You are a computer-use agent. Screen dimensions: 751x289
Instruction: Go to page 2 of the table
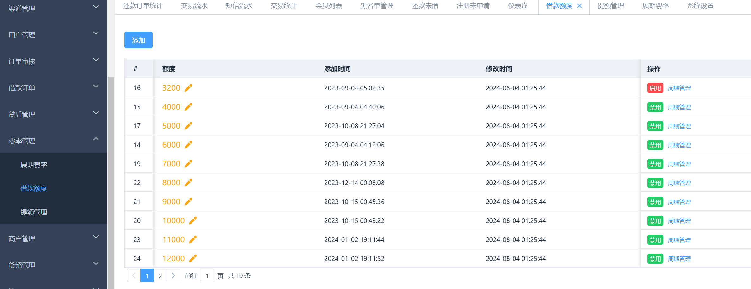click(x=160, y=275)
